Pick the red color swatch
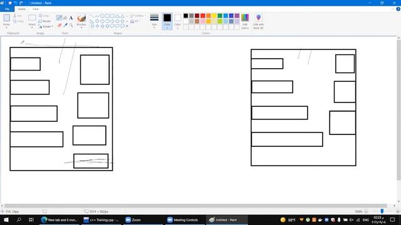 pos(203,16)
